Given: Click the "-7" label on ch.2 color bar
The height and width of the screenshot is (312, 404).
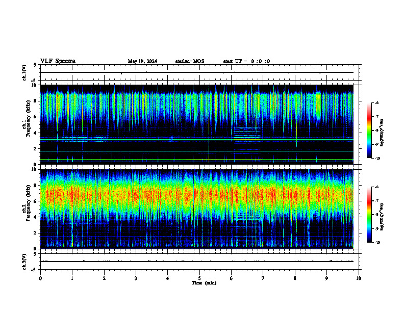Looking at the screenshot, I should (x=376, y=201).
